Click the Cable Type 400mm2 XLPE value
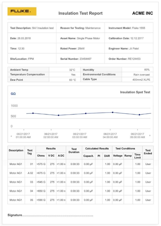 (141, 80)
